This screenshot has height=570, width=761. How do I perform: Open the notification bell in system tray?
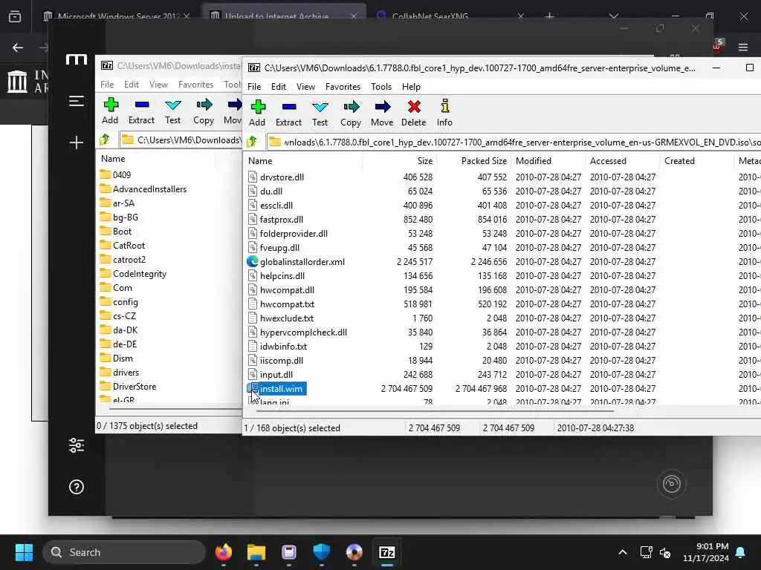pos(741,552)
